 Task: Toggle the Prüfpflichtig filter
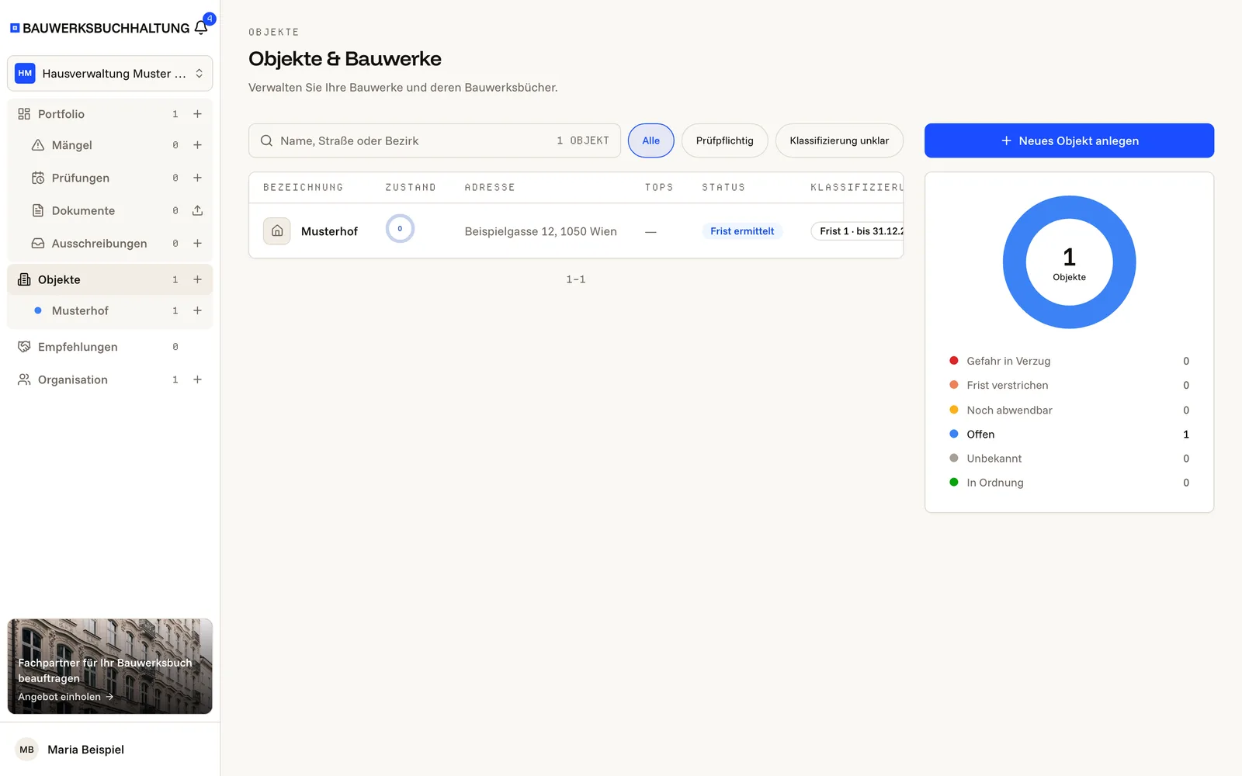(725, 140)
